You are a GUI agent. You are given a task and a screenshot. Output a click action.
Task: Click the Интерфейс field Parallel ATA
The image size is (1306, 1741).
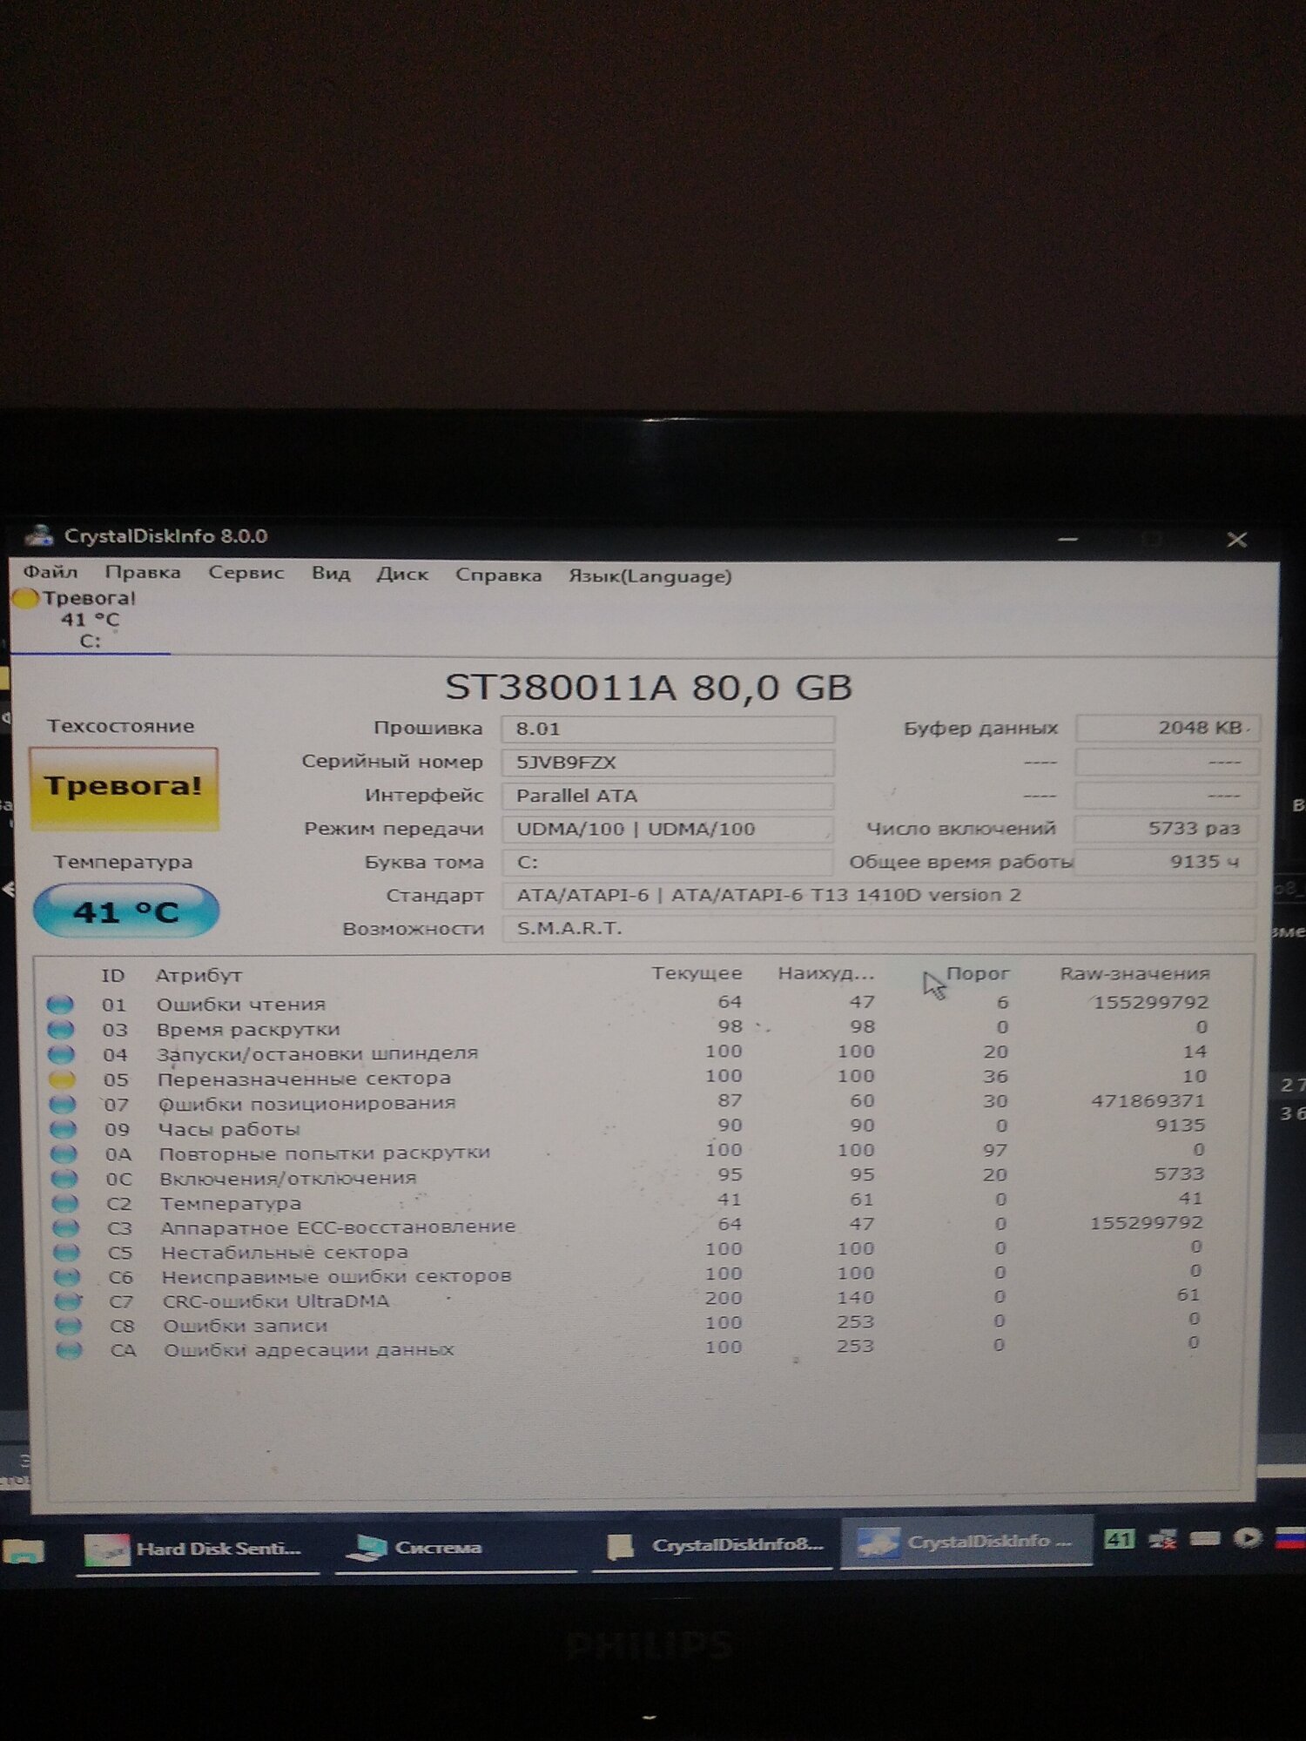[x=668, y=796]
